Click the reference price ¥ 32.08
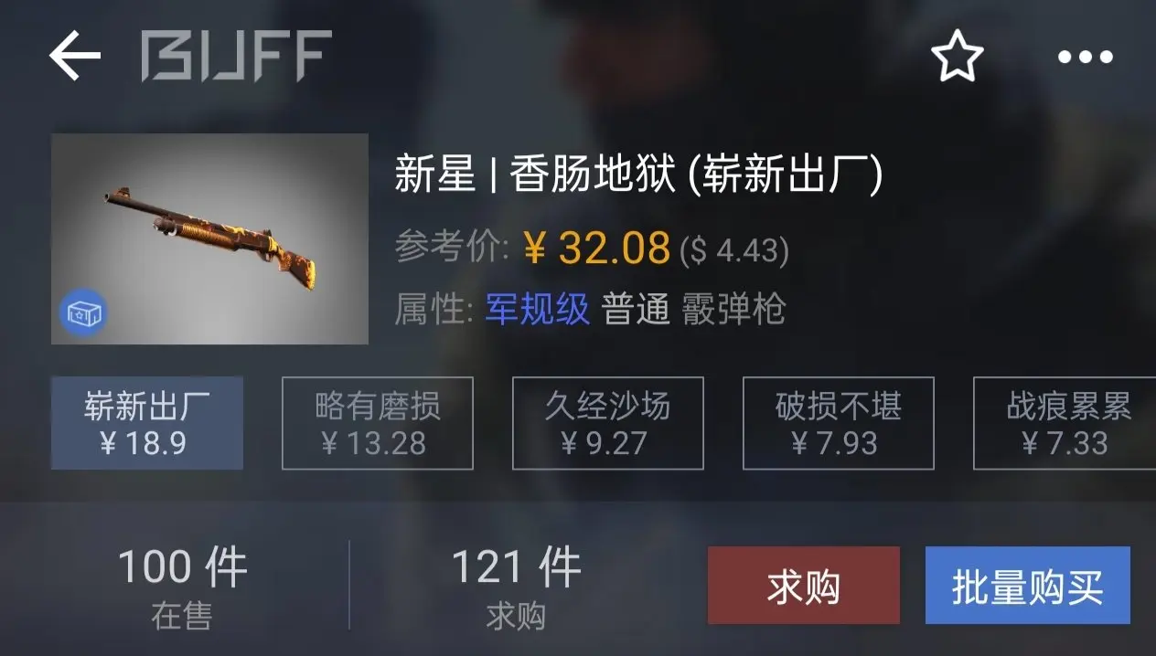This screenshot has height=656, width=1156. (597, 248)
